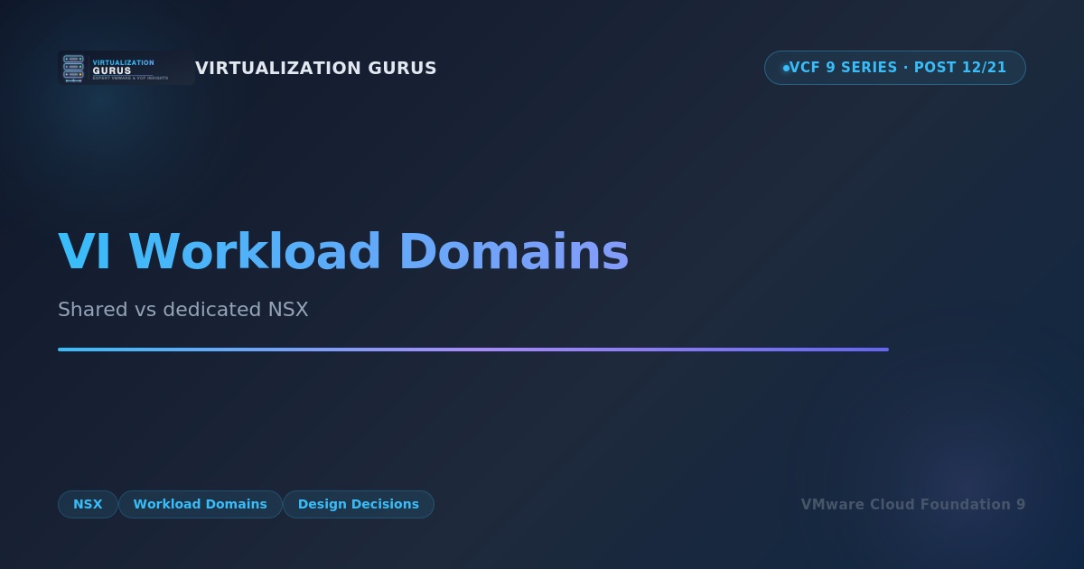Click the VI Workload Domains heading
1084x569 pixels.
(343, 251)
